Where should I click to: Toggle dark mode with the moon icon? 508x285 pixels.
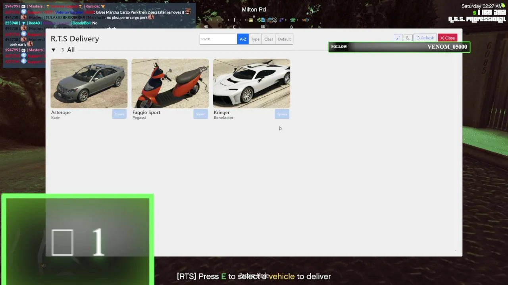408,38
